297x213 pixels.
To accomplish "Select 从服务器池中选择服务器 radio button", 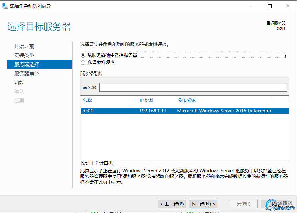I will point(83,55).
